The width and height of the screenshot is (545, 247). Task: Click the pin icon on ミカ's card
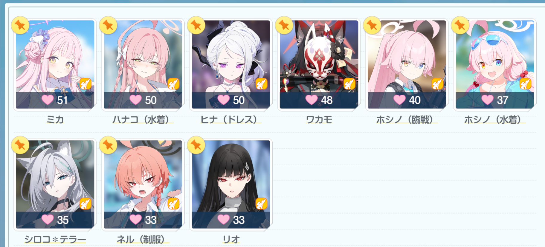tap(20, 25)
